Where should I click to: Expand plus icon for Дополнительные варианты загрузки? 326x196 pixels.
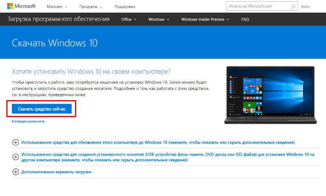pos(16,172)
